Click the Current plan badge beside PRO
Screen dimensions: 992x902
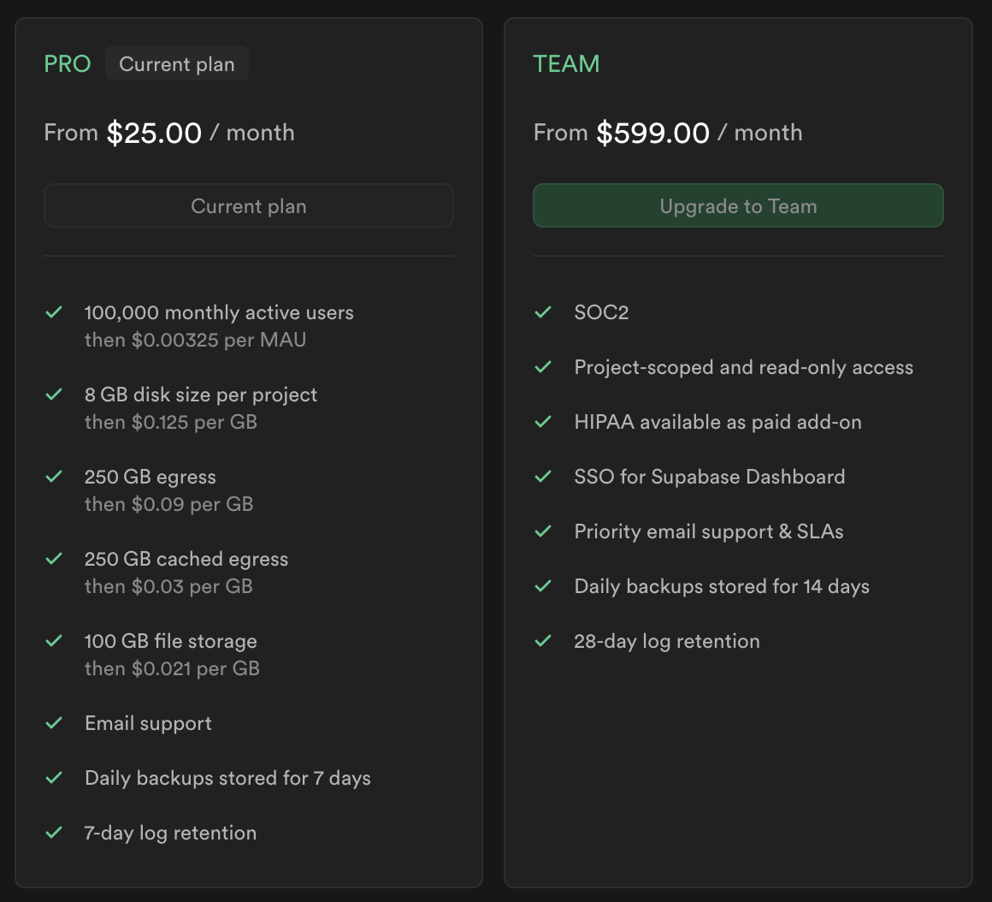point(177,64)
